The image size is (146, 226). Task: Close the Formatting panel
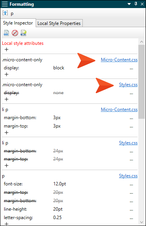pyautogui.click(x=142, y=4)
